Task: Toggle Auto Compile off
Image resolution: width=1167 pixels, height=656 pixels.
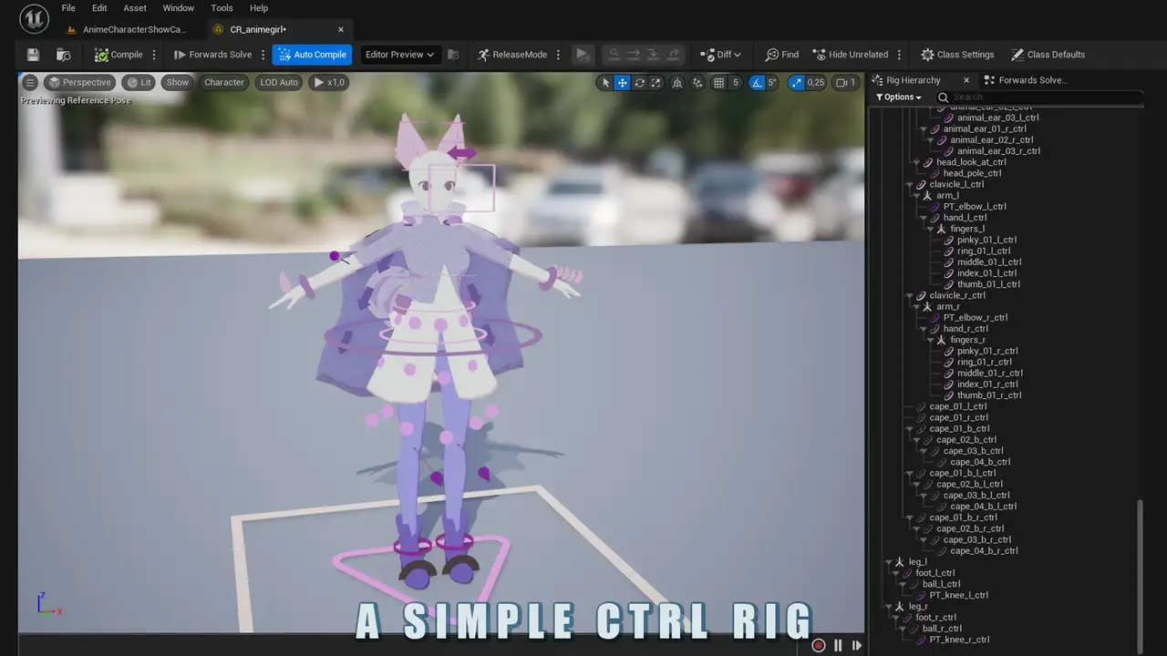Action: tap(311, 55)
